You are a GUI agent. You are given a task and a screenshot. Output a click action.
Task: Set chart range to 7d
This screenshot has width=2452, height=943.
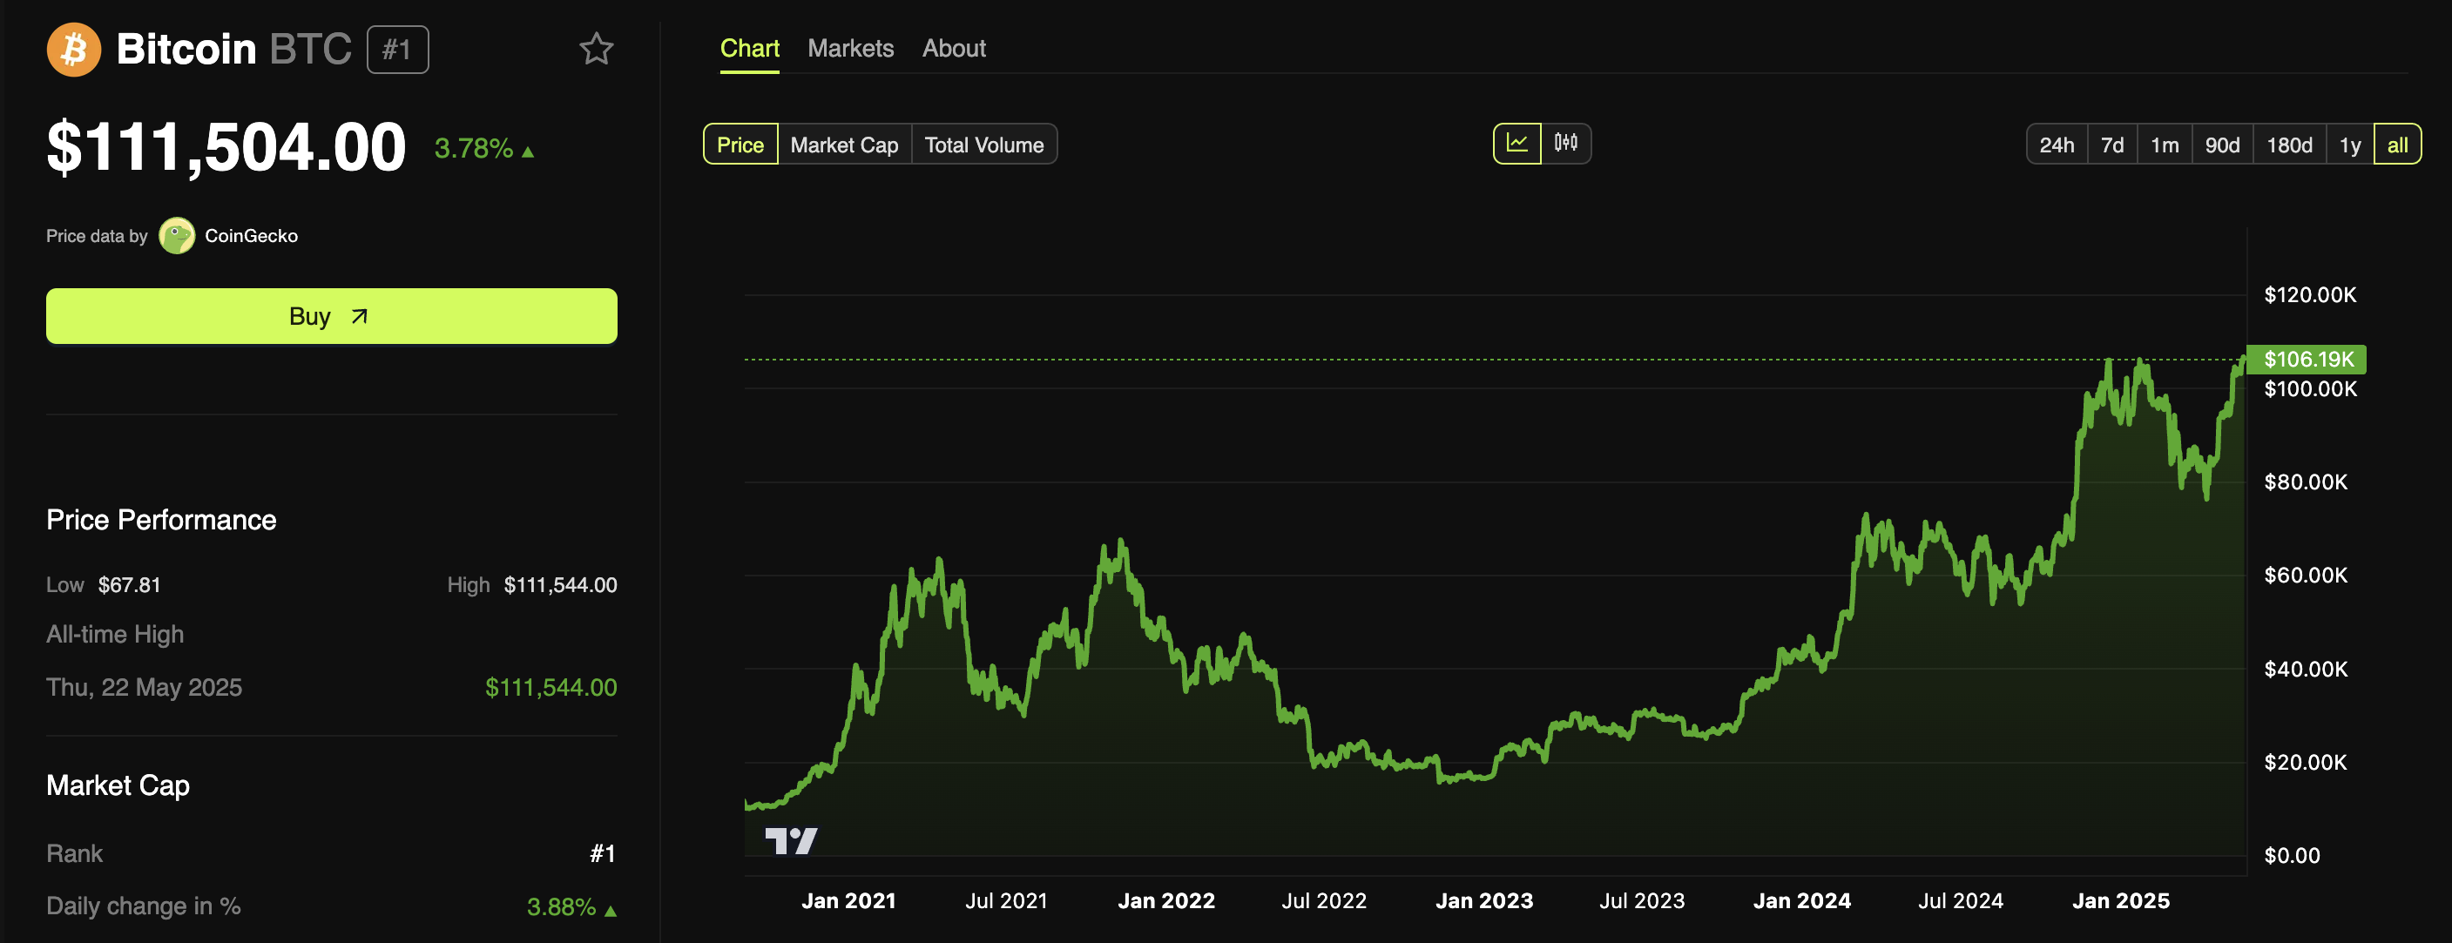(x=2111, y=145)
